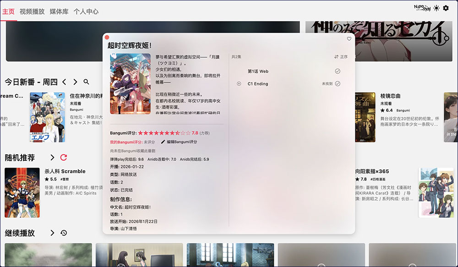Click the 弹弹play完结后: 9.6 score
This screenshot has width=458, height=267.
[x=127, y=159]
